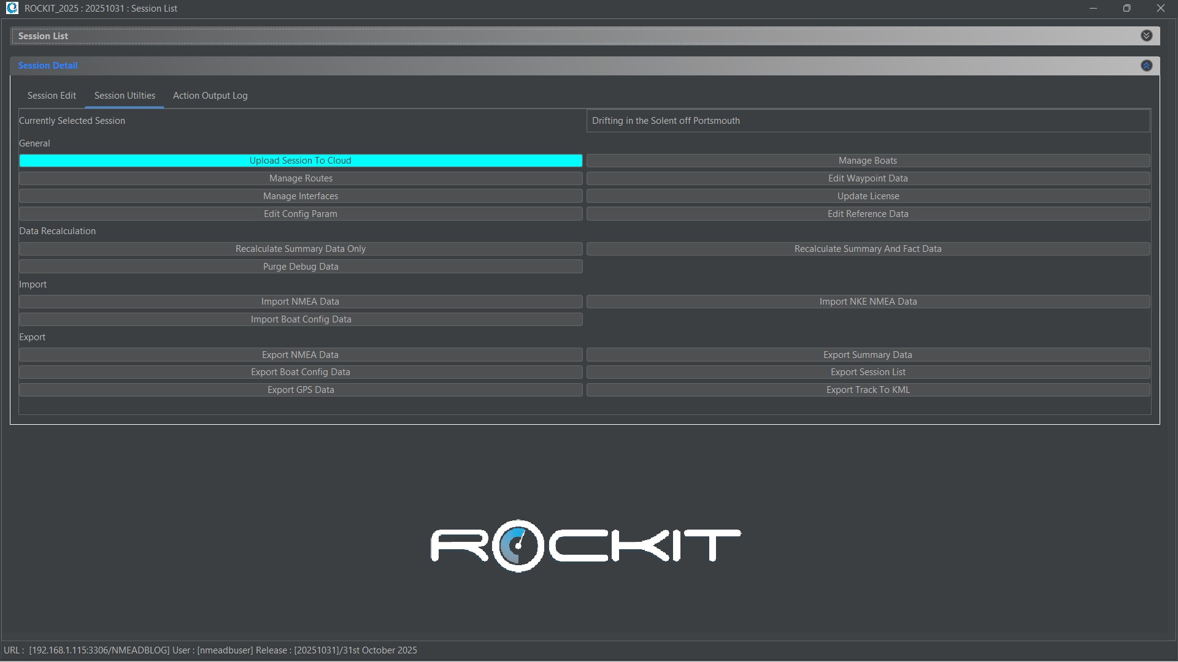The width and height of the screenshot is (1178, 662).
Task: Restore down the application window
Action: click(1126, 8)
